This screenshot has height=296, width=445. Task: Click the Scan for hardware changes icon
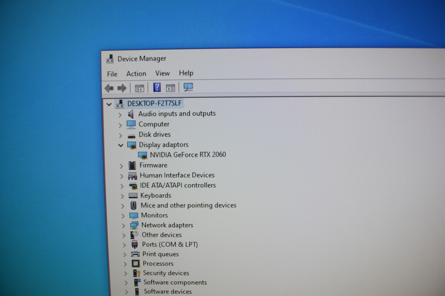click(188, 87)
